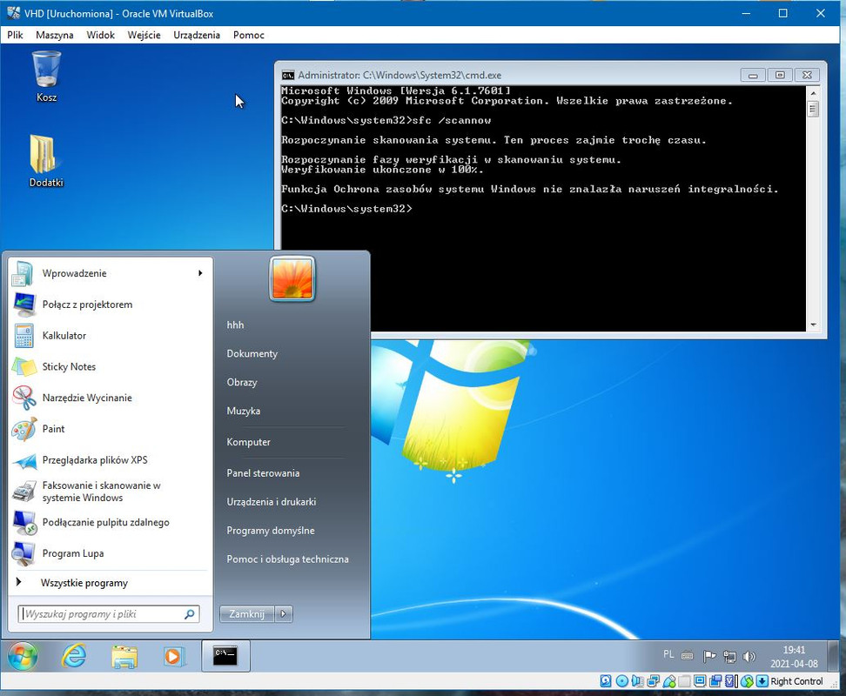The width and height of the screenshot is (846, 696).
Task: Open hhh user folder link
Action: [x=235, y=325]
